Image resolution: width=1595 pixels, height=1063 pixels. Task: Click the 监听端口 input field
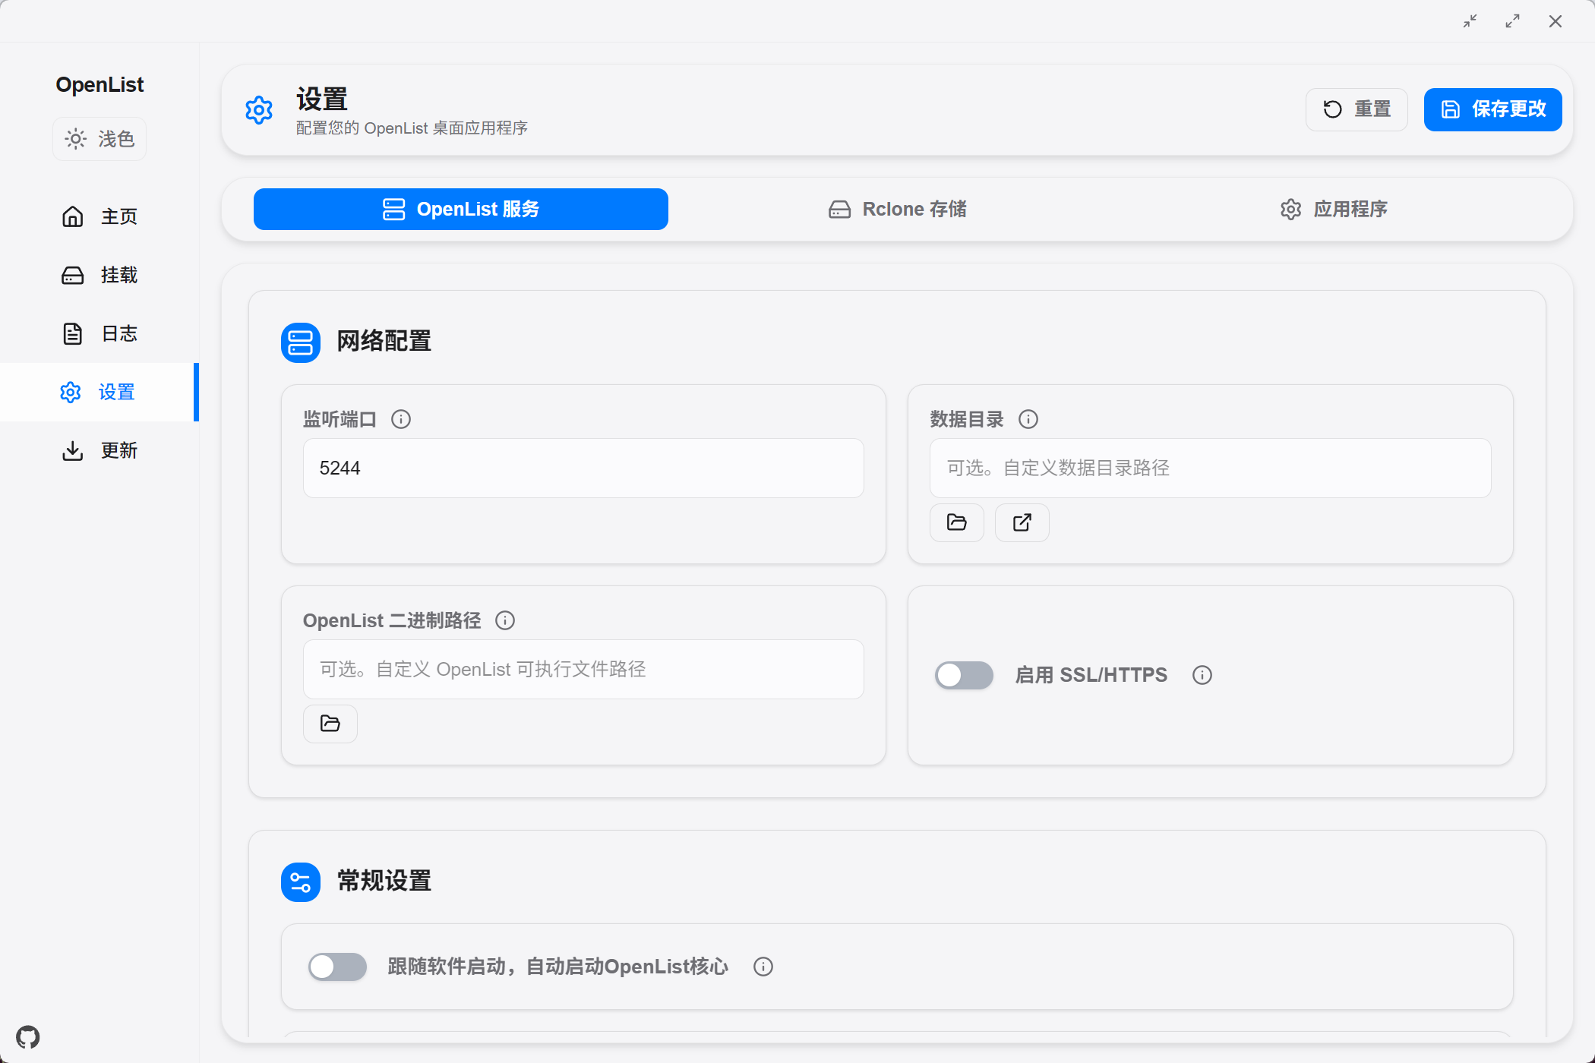tap(583, 468)
